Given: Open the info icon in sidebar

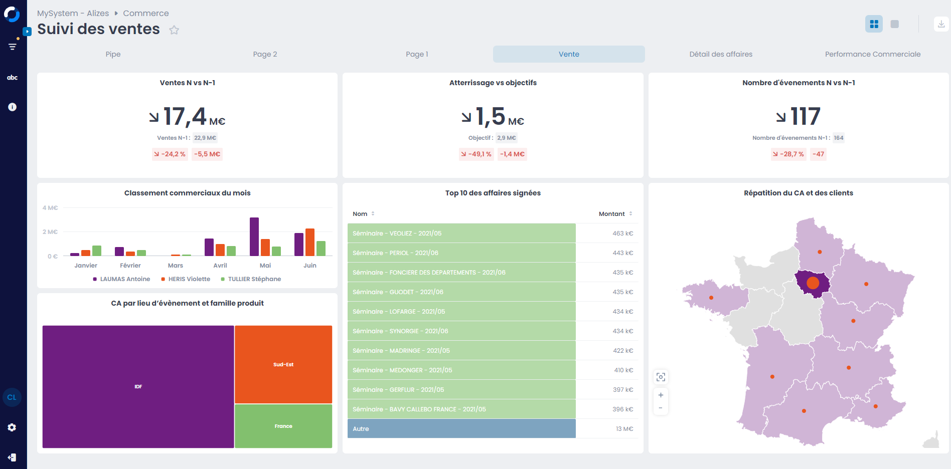Looking at the screenshot, I should click(13, 107).
